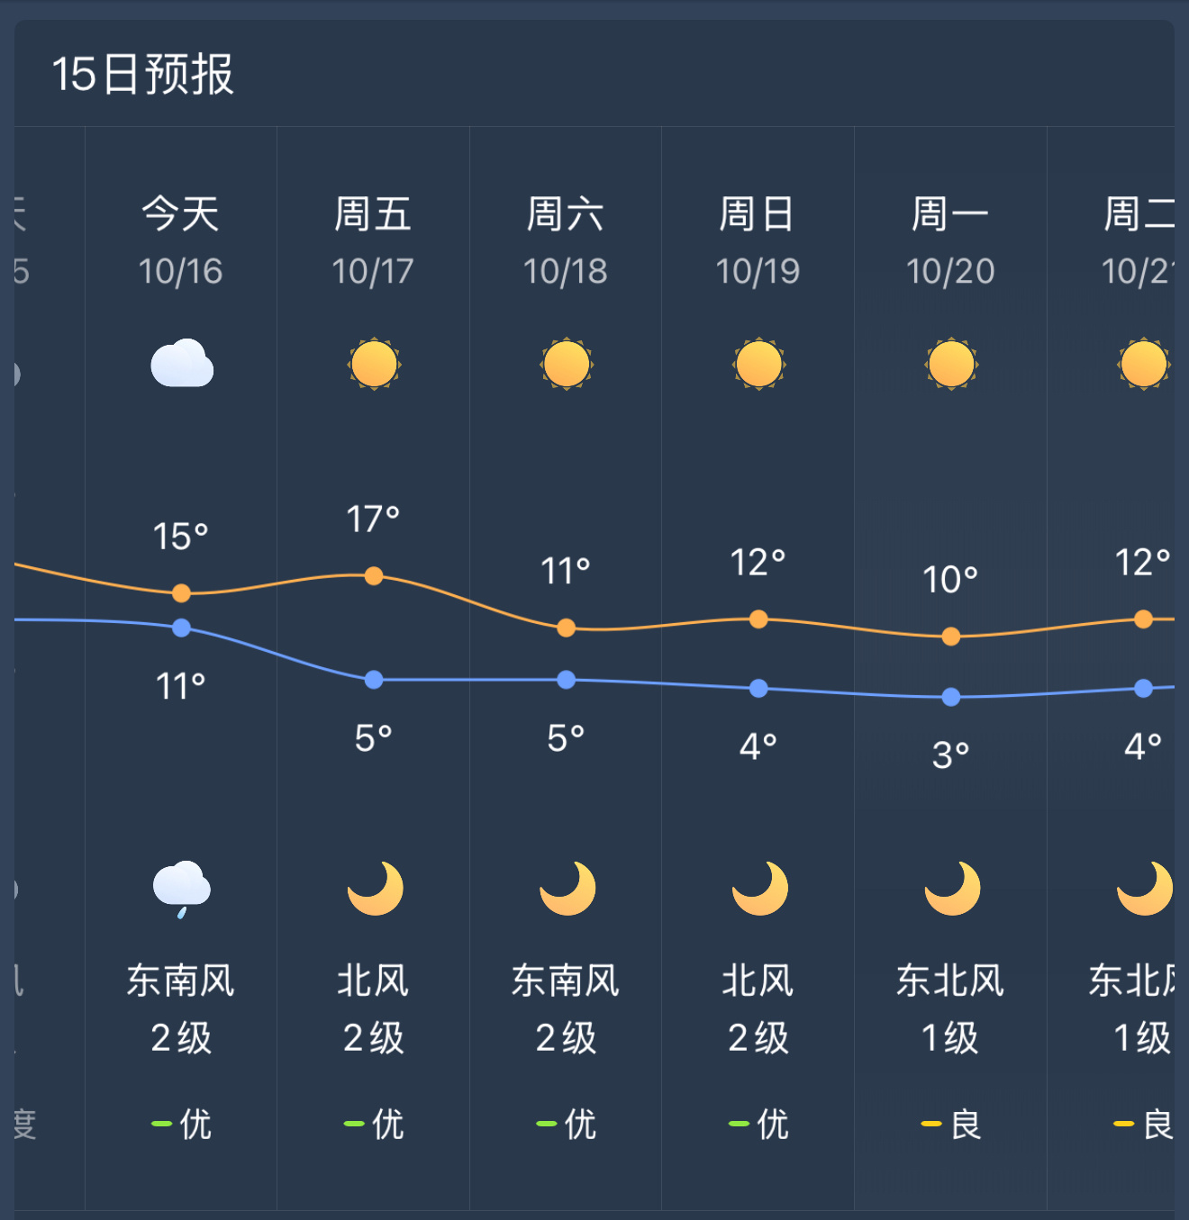Click the 3° low temperature point on the blue curve
Image resolution: width=1189 pixels, height=1220 pixels.
tap(951, 697)
